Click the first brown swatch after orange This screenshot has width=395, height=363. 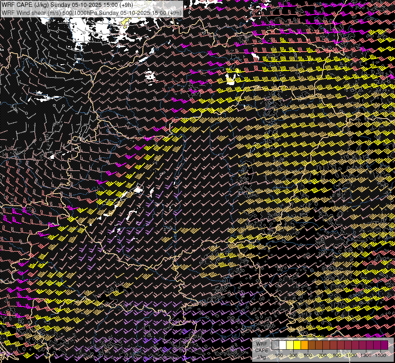click(x=312, y=345)
